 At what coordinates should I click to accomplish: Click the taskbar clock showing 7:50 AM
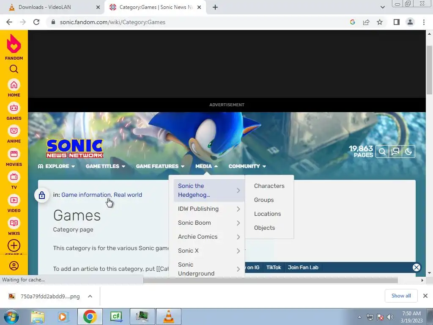[x=411, y=317]
